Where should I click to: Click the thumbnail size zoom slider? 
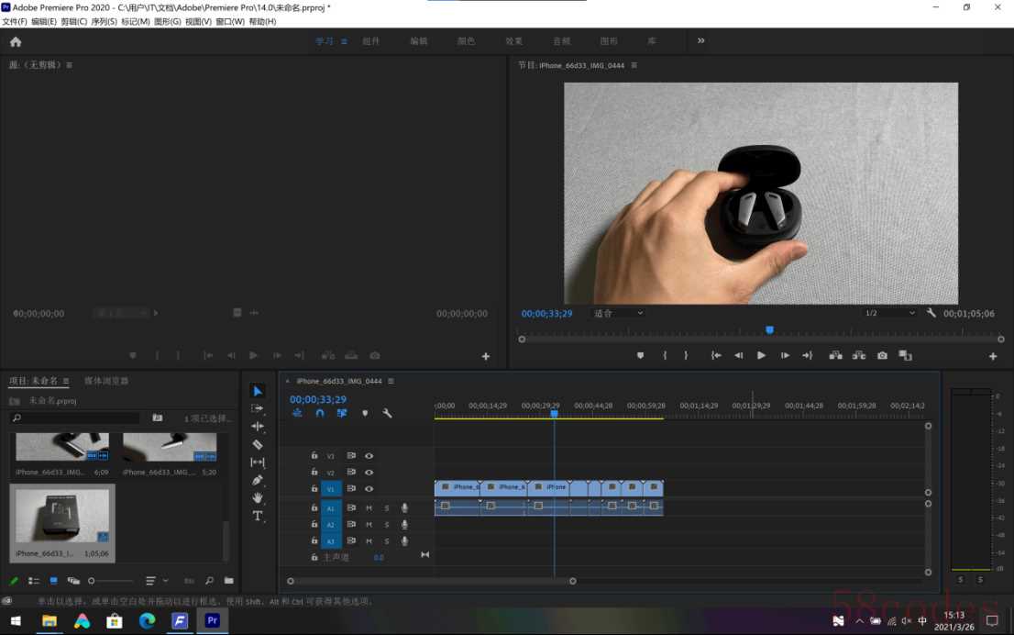(110, 581)
